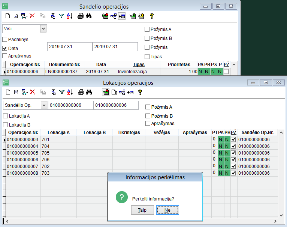Click the red X delete icon in Sandėlio operacijos toolbar
This screenshot has height=227, width=287.
tap(32, 16)
